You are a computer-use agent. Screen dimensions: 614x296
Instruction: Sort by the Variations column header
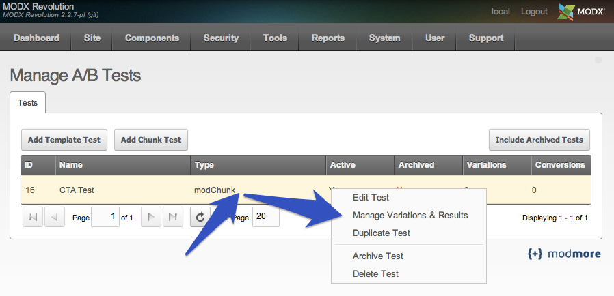click(496, 165)
